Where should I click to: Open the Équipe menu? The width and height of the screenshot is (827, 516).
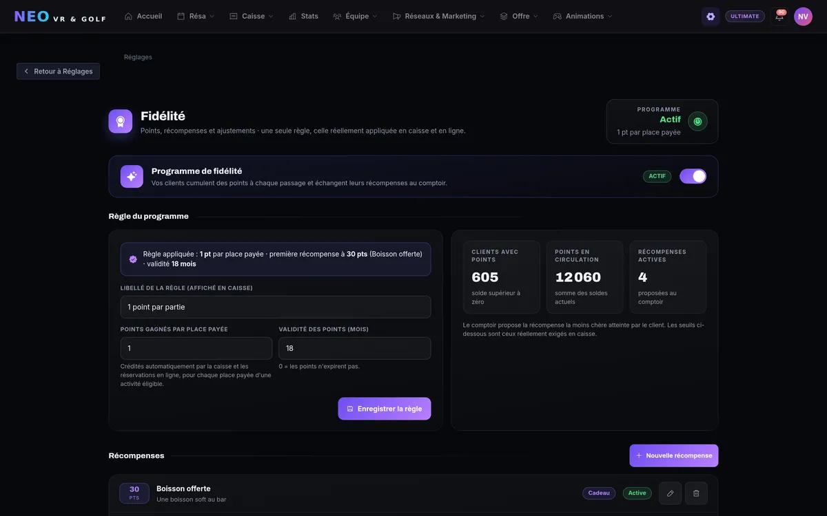(355, 16)
